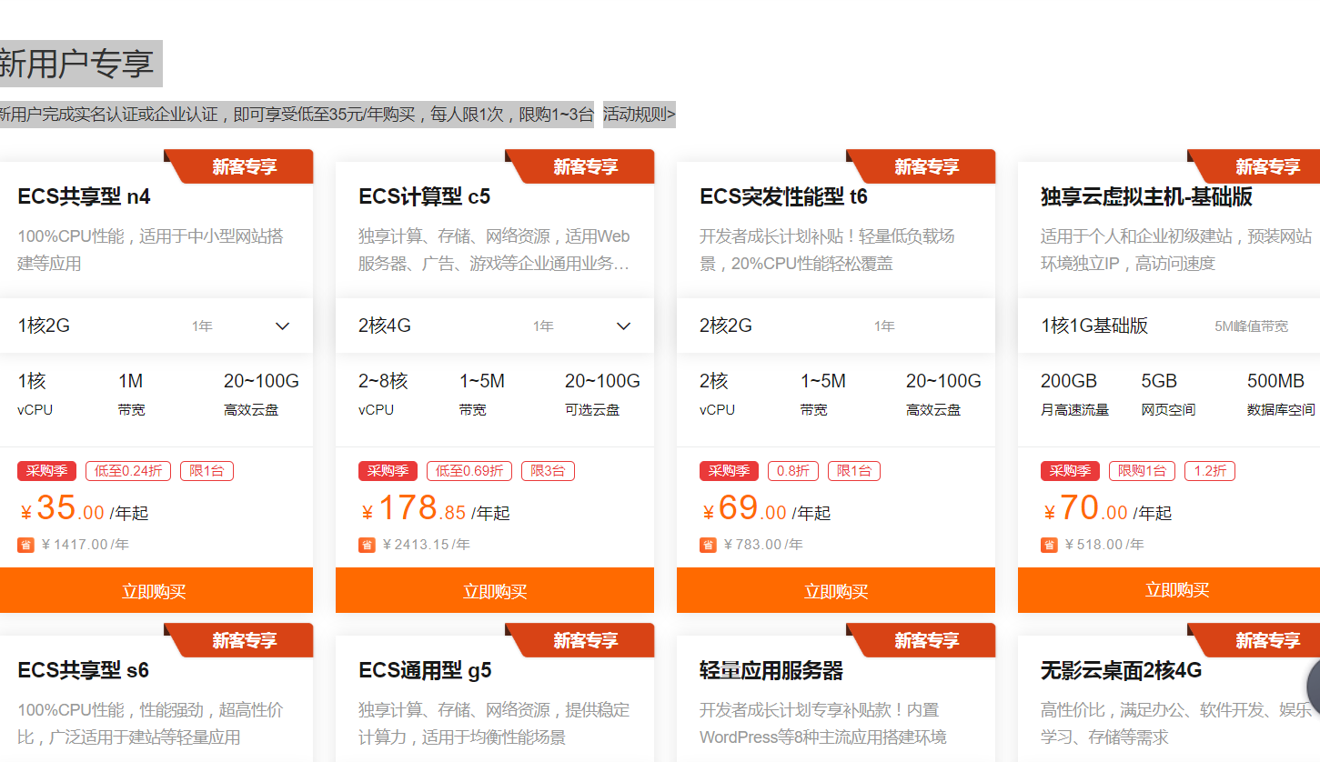
Task: Click the 2~8核 vCPU value
Action: click(x=383, y=381)
